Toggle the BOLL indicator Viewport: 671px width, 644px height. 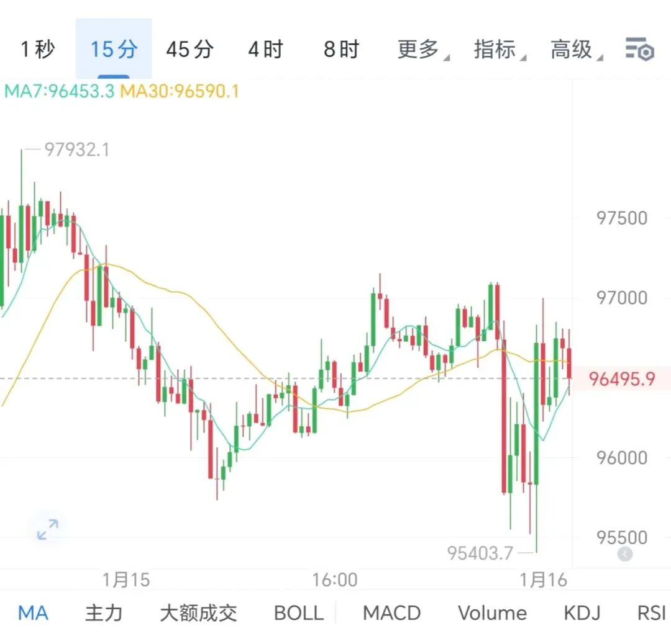298,613
